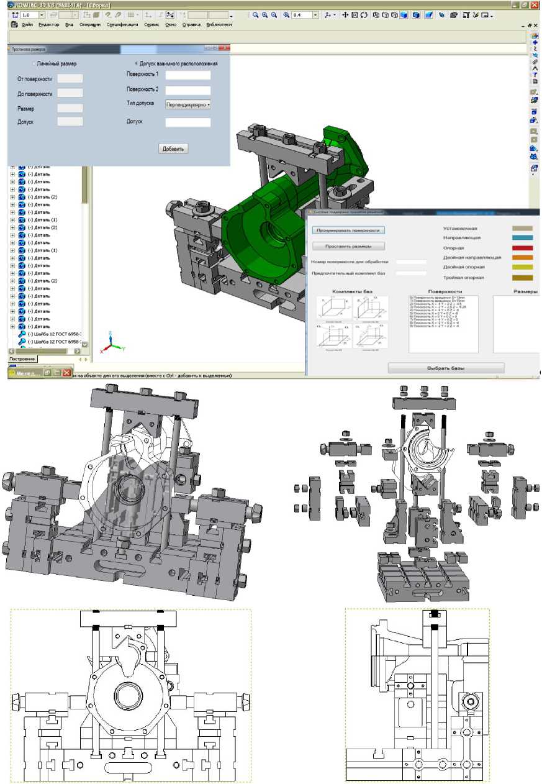Open the Спецификация menu
This screenshot has height=784, width=542.
pyautogui.click(x=122, y=25)
